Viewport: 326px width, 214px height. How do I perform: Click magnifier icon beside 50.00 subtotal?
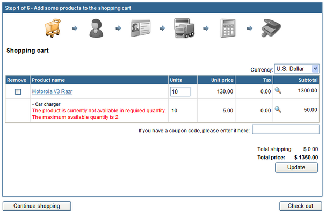(x=278, y=110)
